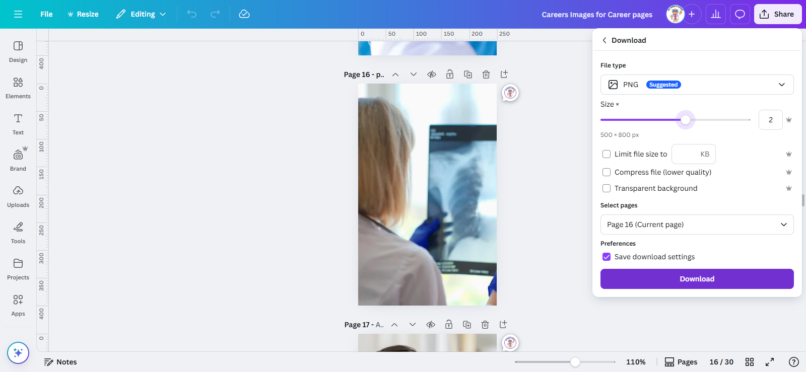
Task: Launch the Canva AI magic assistant button
Action: click(x=18, y=353)
